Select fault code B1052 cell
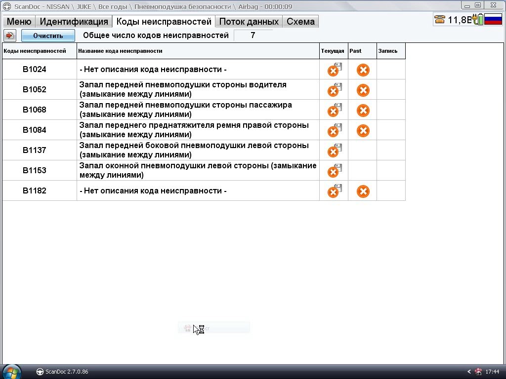 coord(40,90)
